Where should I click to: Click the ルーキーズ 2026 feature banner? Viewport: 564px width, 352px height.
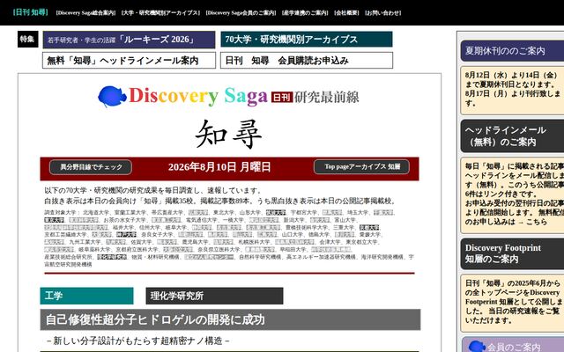[129, 40]
